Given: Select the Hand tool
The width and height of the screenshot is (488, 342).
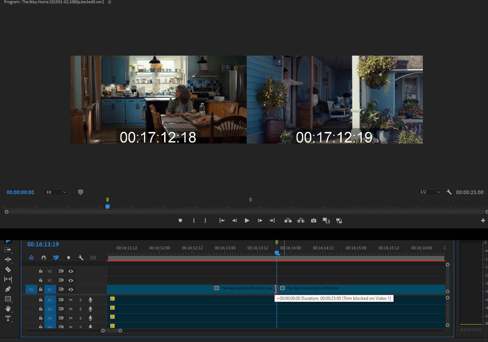Looking at the screenshot, I should [8, 309].
